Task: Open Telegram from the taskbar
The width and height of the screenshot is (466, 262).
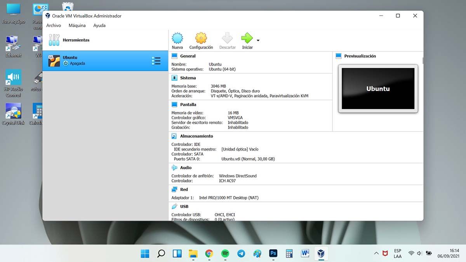Action: click(241, 253)
